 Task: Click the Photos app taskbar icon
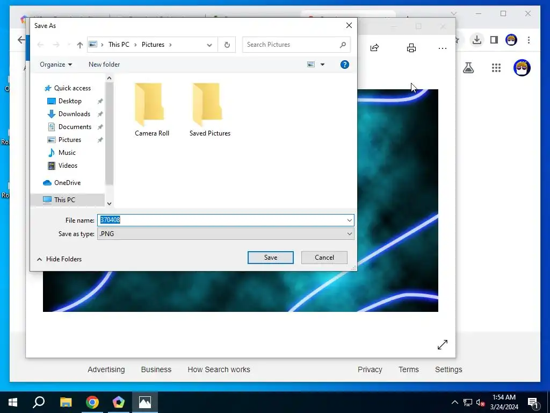point(145,402)
